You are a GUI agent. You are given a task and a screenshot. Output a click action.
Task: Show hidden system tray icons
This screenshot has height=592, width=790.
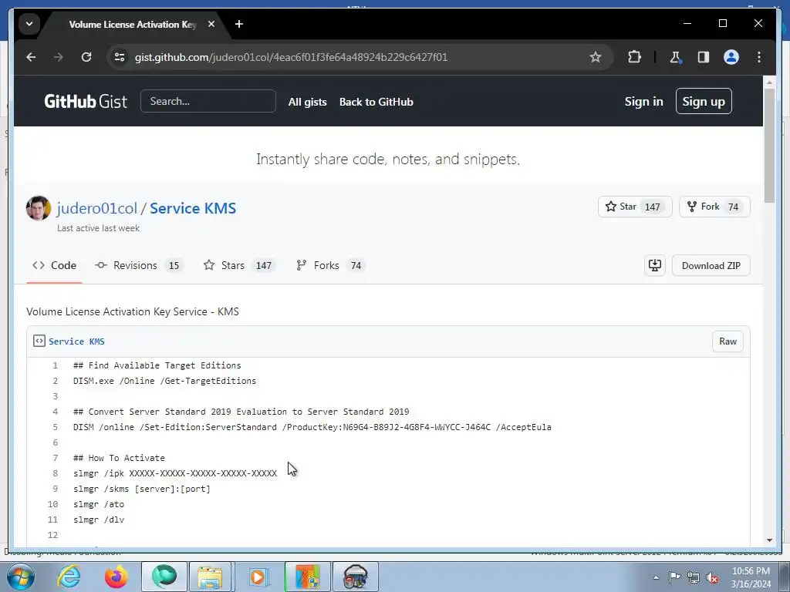pos(656,577)
